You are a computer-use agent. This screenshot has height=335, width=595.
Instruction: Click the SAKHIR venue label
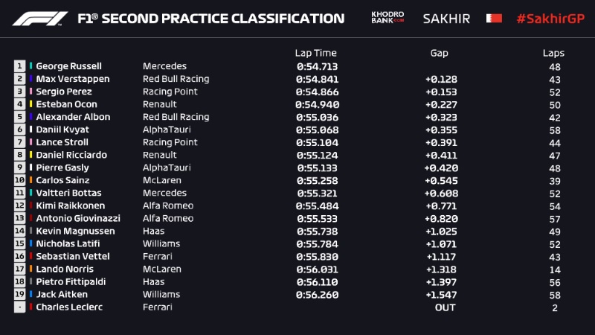pyautogui.click(x=446, y=18)
